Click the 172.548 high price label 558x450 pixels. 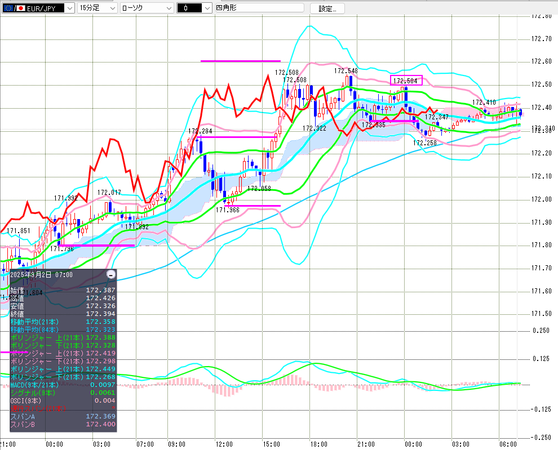pos(346,71)
